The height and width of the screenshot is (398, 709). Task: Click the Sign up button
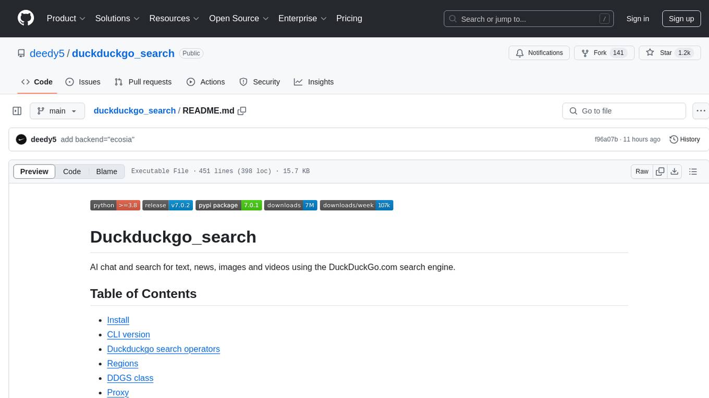681,19
